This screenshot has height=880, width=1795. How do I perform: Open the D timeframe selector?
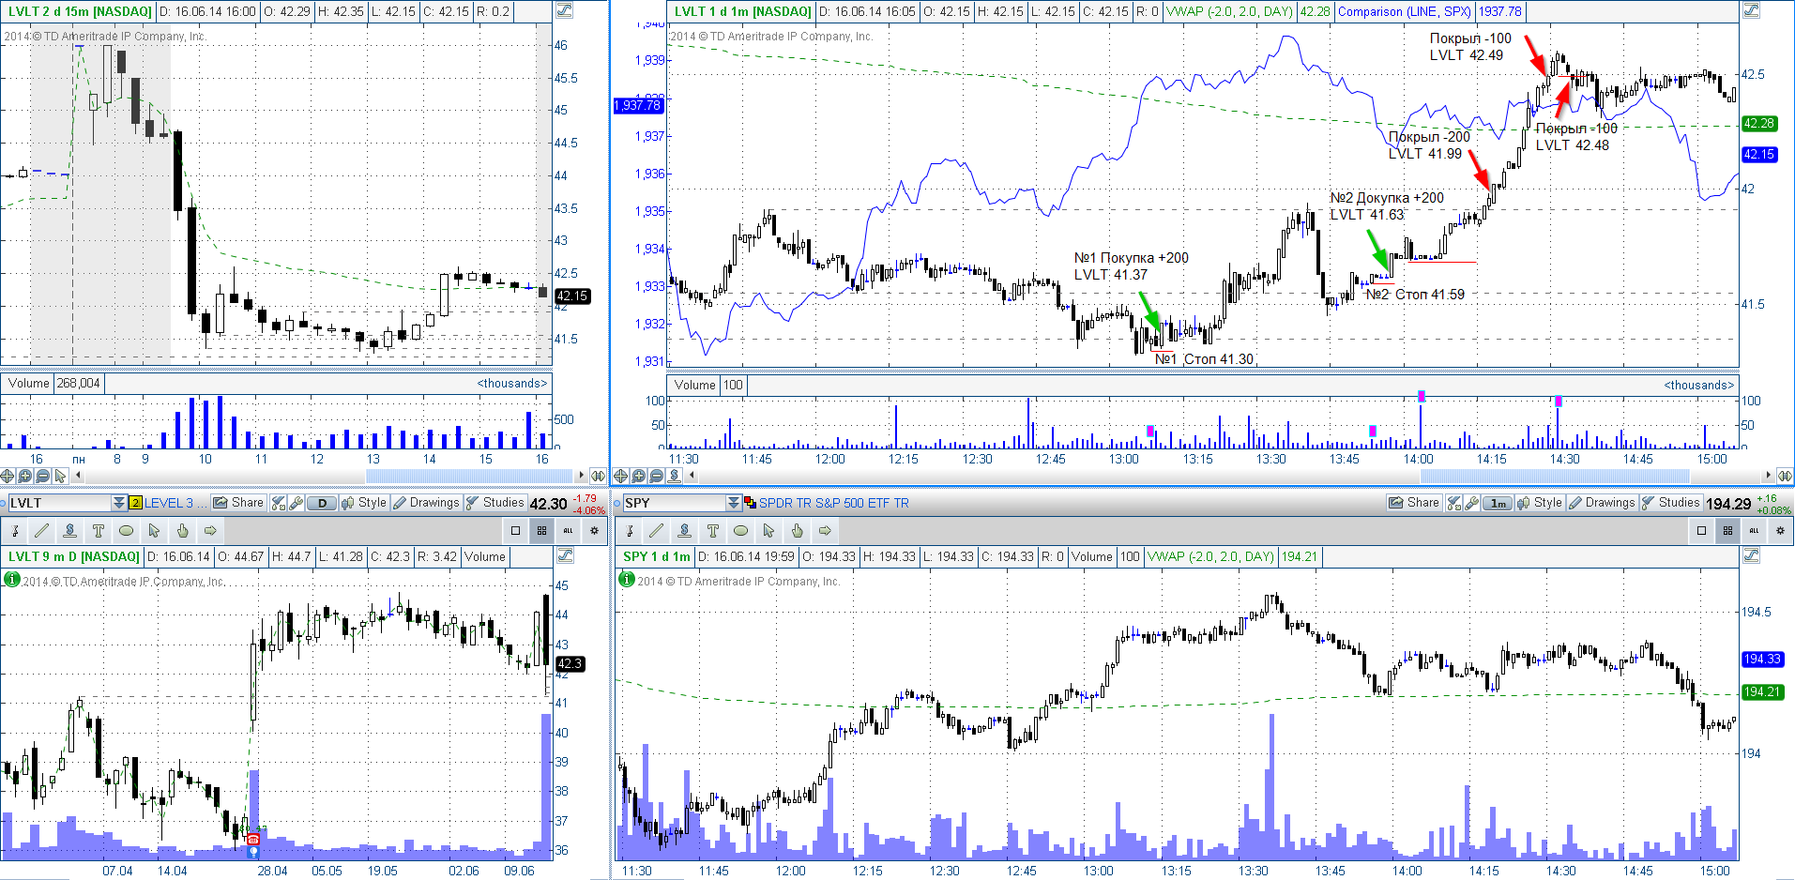point(322,503)
